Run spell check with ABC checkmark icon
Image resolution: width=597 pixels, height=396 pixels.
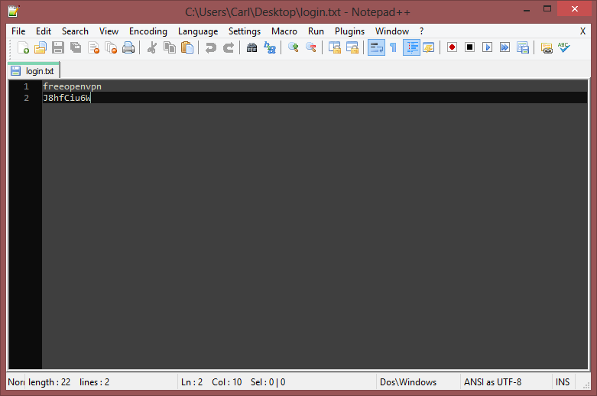point(564,47)
